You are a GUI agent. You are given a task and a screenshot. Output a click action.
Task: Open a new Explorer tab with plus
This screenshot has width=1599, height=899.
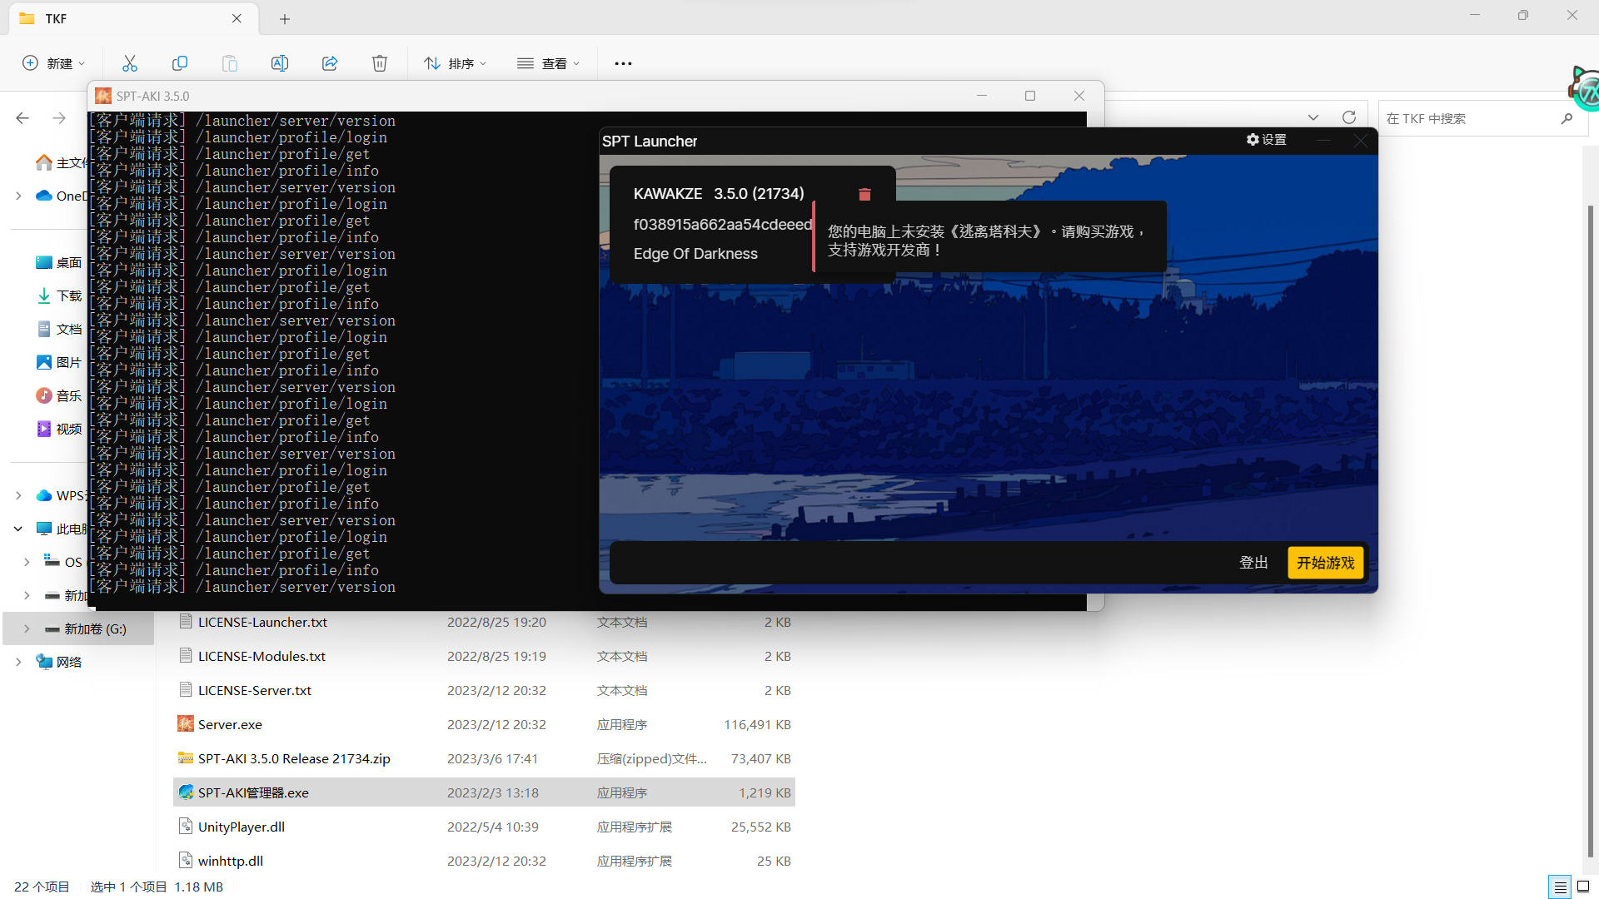click(285, 18)
